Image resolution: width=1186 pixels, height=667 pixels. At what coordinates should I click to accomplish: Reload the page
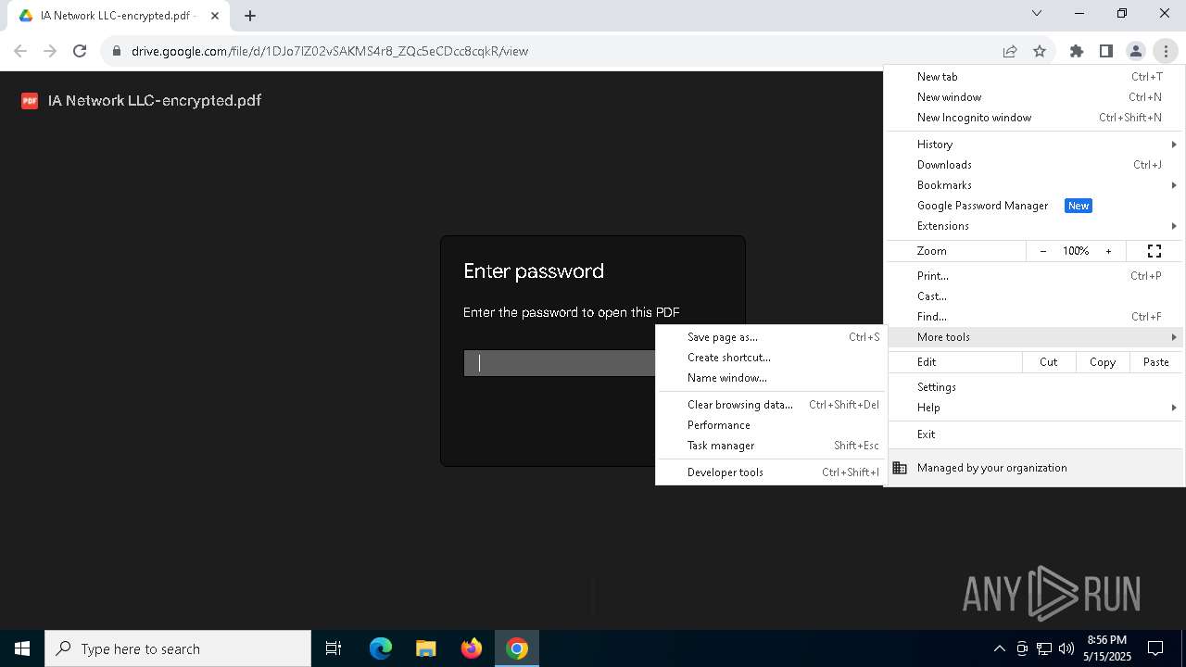[80, 51]
